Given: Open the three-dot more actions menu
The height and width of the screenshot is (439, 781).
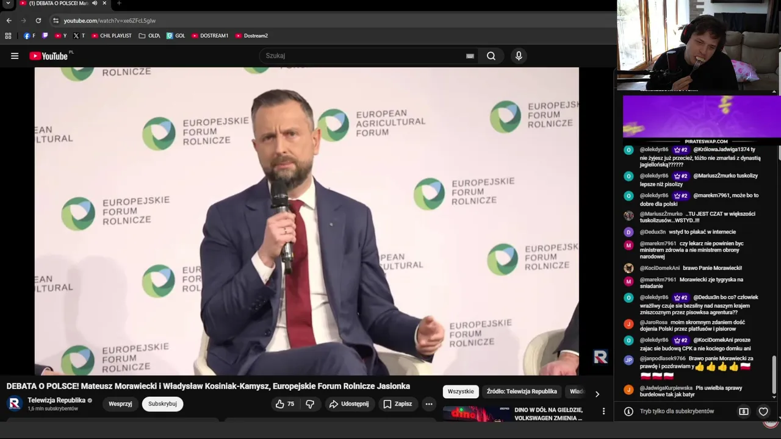Looking at the screenshot, I should (x=429, y=404).
